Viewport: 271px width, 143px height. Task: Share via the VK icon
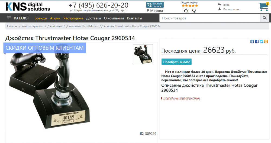pos(252,42)
